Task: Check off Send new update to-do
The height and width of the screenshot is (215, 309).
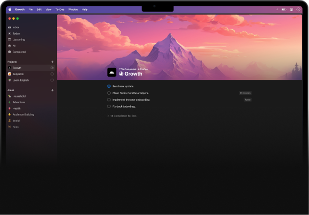Action: tap(109, 86)
